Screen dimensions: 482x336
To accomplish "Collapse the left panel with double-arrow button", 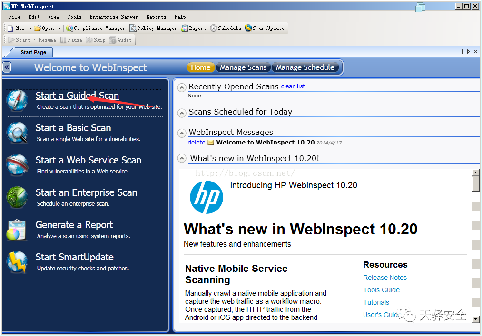I will click(x=7, y=67).
